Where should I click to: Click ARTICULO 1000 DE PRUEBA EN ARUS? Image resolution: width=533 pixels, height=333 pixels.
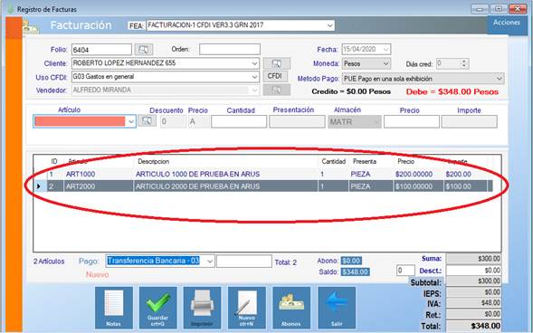tap(197, 175)
